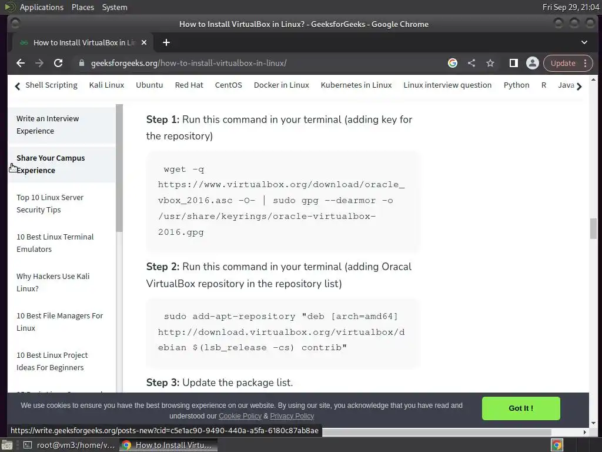Screen dimensions: 602x452
Task: Open the Kubernetes in Linux category
Action: click(x=356, y=85)
